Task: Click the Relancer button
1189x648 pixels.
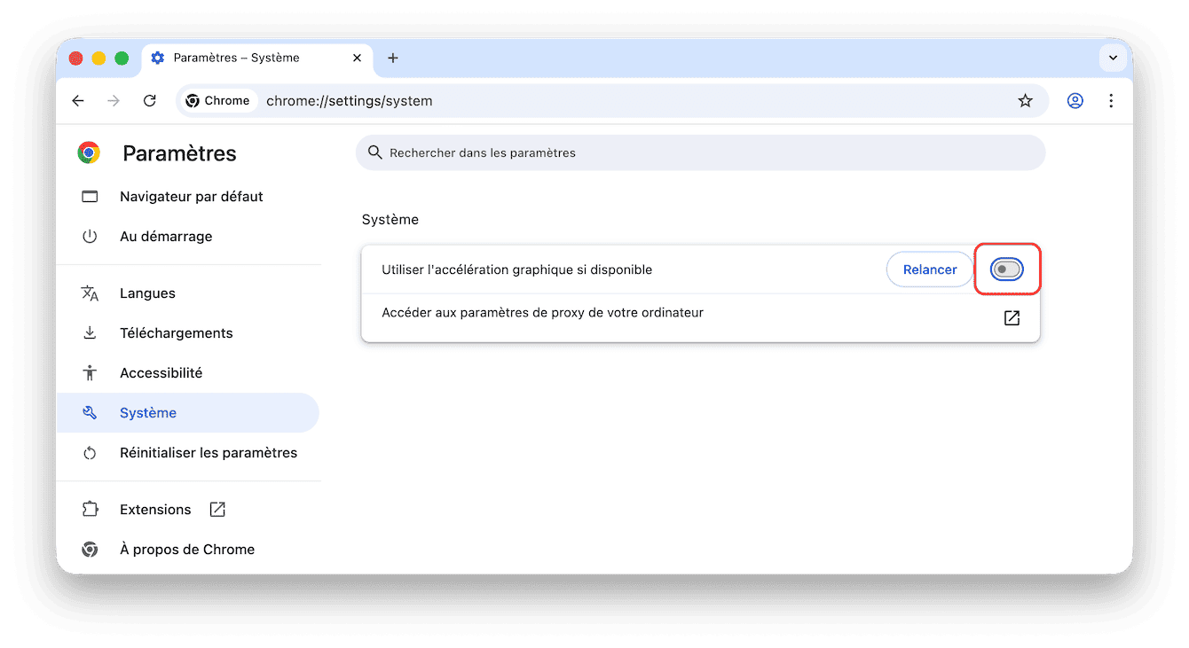Action: [x=929, y=269]
